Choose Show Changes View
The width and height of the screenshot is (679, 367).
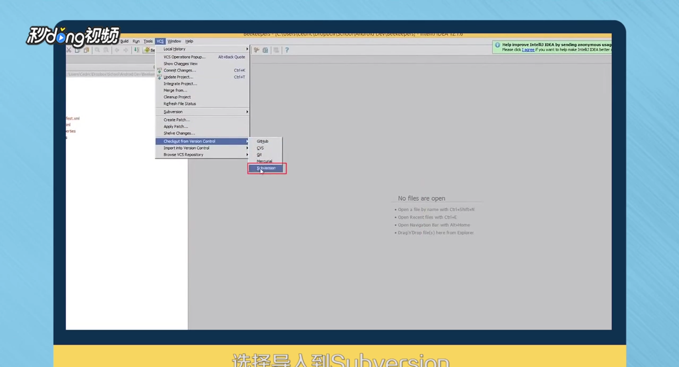tap(203, 64)
